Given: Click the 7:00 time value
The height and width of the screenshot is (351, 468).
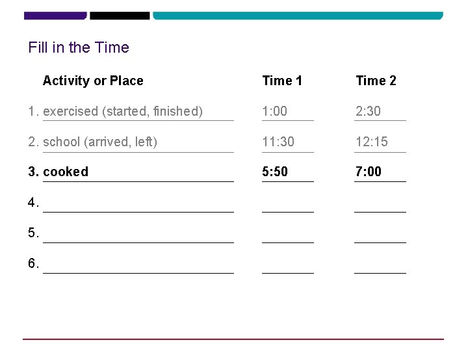Looking at the screenshot, I should 369,172.
